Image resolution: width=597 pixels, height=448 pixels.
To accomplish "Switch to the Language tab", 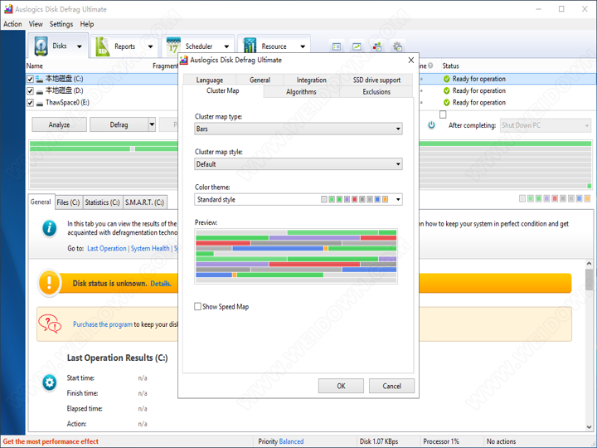I will 210,80.
